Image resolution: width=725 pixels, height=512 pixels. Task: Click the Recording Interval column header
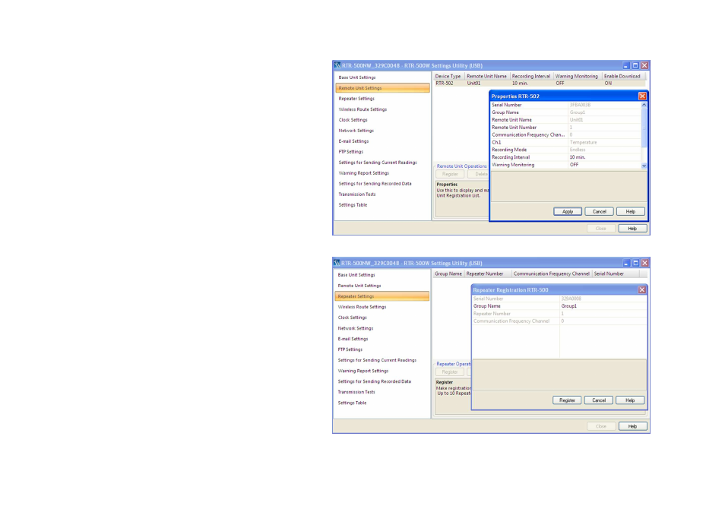click(x=530, y=76)
